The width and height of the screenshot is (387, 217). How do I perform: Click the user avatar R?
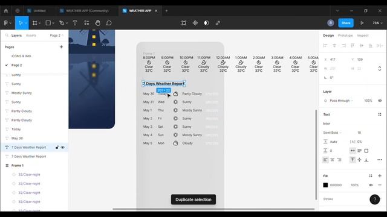[x=331, y=23]
